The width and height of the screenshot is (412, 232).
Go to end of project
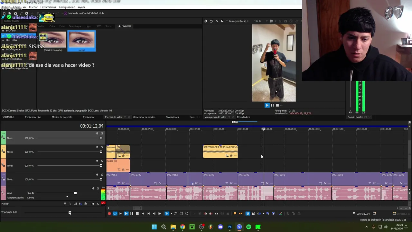(148, 213)
